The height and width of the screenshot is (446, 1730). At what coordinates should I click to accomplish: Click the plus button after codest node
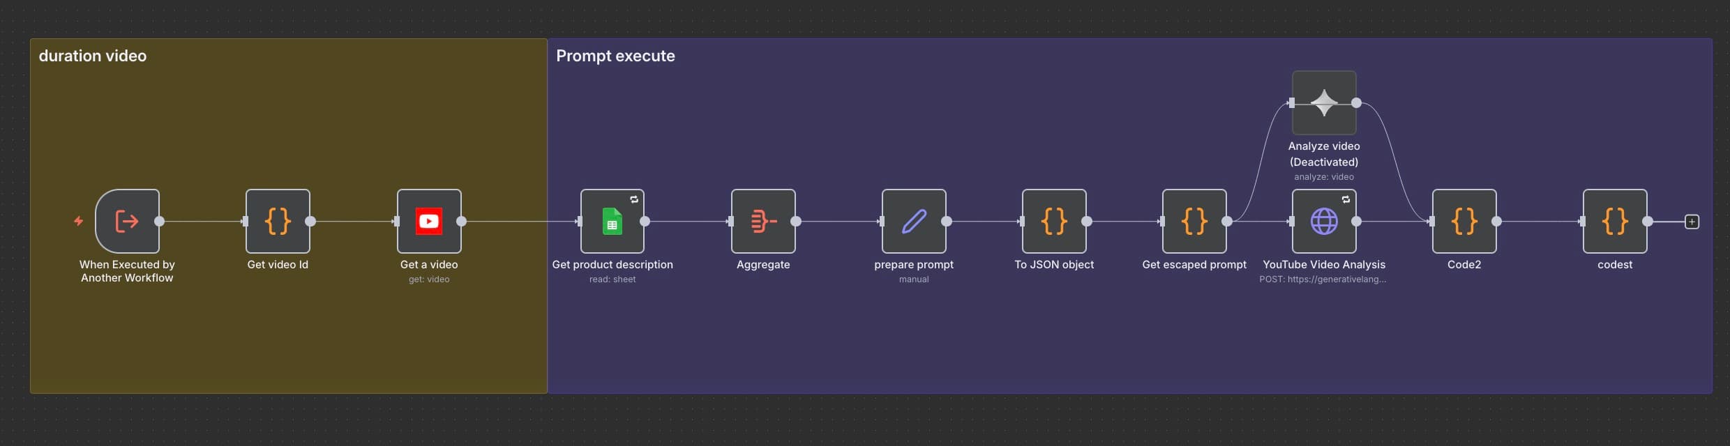coord(1692,222)
